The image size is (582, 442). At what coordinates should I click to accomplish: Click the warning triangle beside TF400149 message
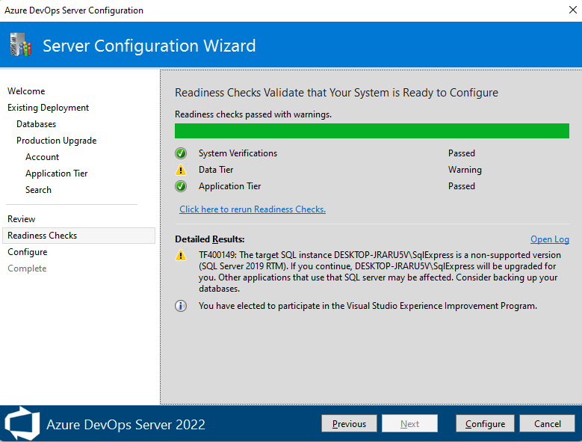click(181, 255)
